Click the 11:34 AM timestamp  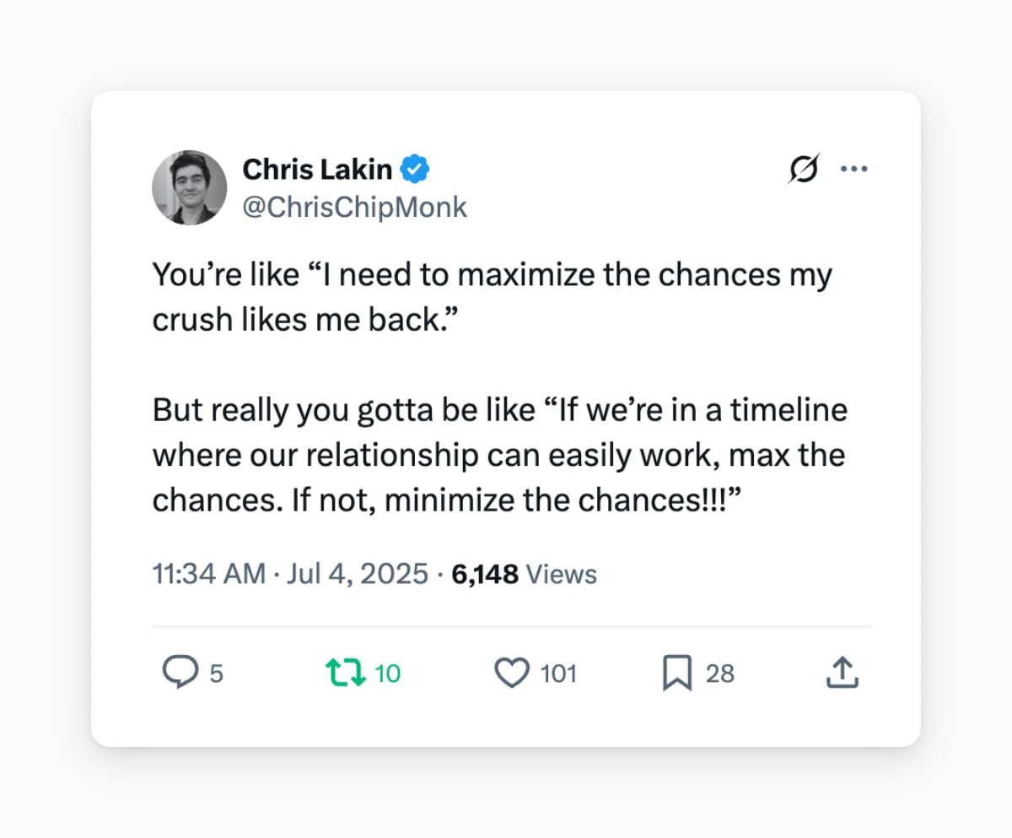pyautogui.click(x=209, y=575)
